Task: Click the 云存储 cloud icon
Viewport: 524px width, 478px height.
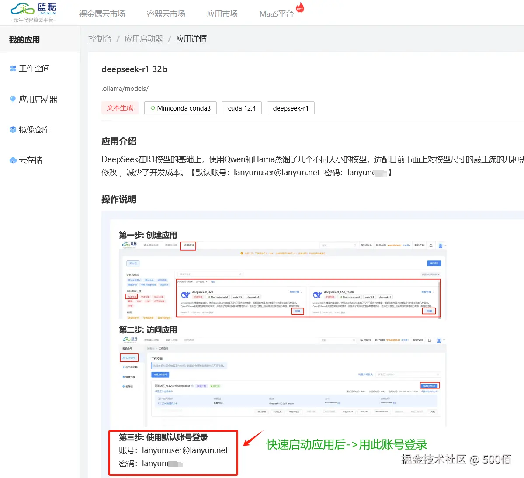Action: 13,160
